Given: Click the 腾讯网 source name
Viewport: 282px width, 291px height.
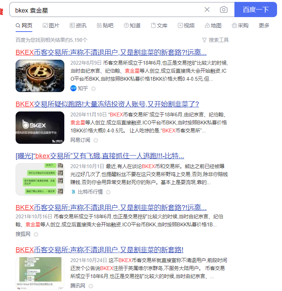Looking at the screenshot, I should coord(78,286).
